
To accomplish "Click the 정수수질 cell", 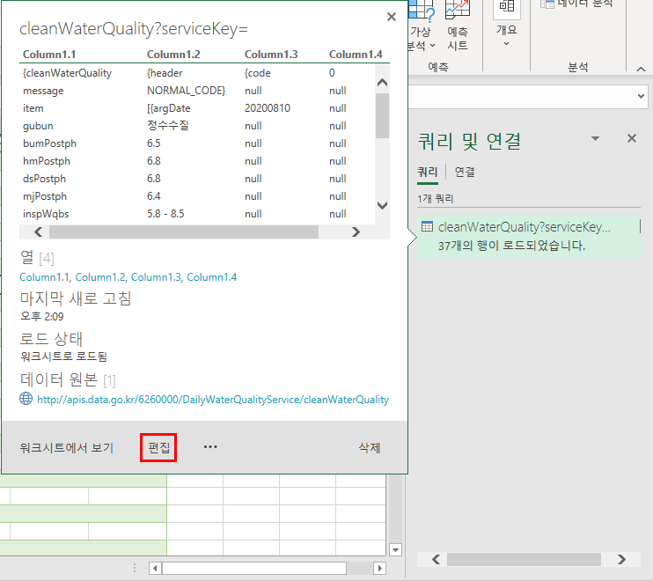I will [x=168, y=125].
